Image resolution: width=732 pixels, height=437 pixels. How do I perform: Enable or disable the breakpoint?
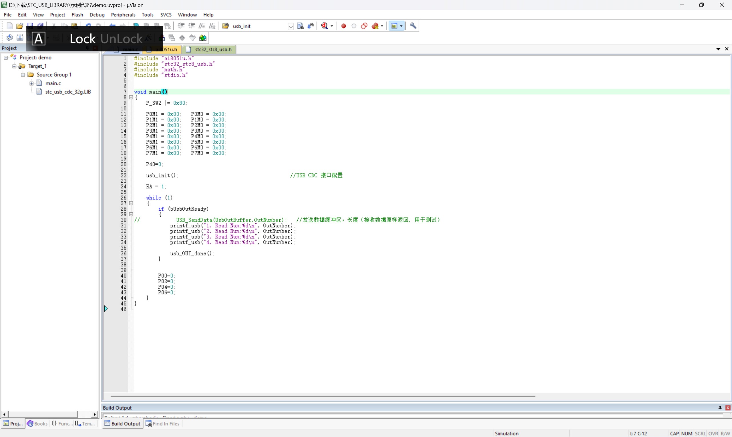pyautogui.click(x=354, y=26)
